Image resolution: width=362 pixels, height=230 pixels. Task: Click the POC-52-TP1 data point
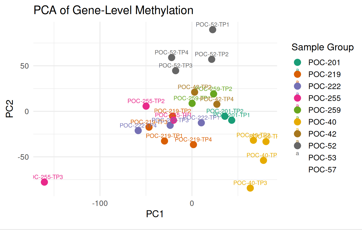point(213,30)
